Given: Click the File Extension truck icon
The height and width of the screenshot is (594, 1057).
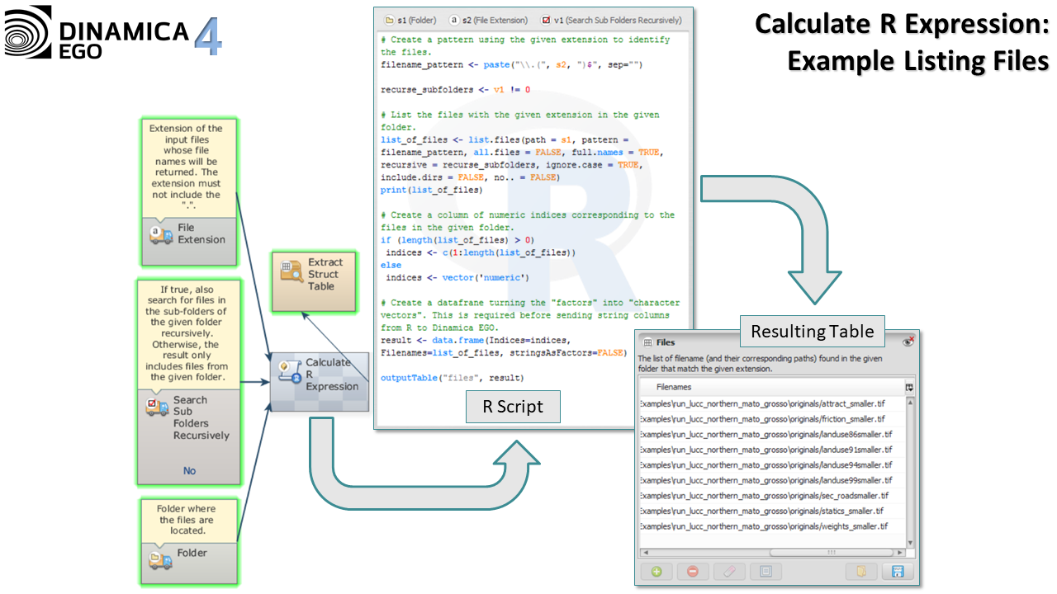Looking at the screenshot, I should [x=160, y=234].
